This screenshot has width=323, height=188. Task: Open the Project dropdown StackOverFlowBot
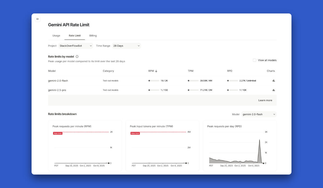pyautogui.click(x=75, y=46)
